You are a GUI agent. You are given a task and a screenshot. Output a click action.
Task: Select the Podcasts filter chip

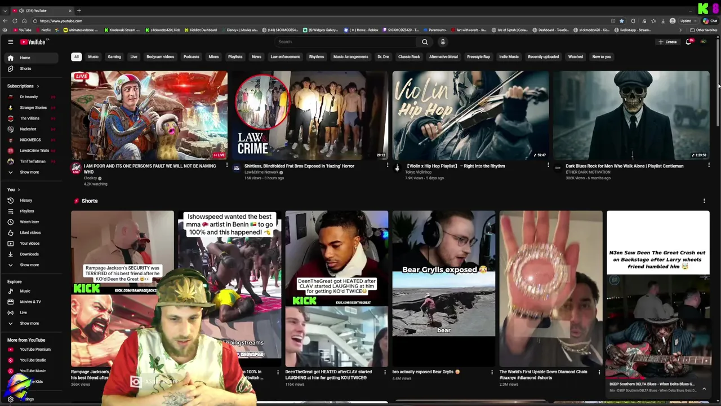191,56
